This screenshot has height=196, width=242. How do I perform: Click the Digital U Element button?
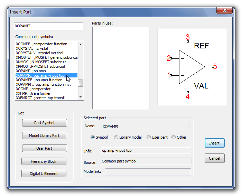click(x=44, y=174)
